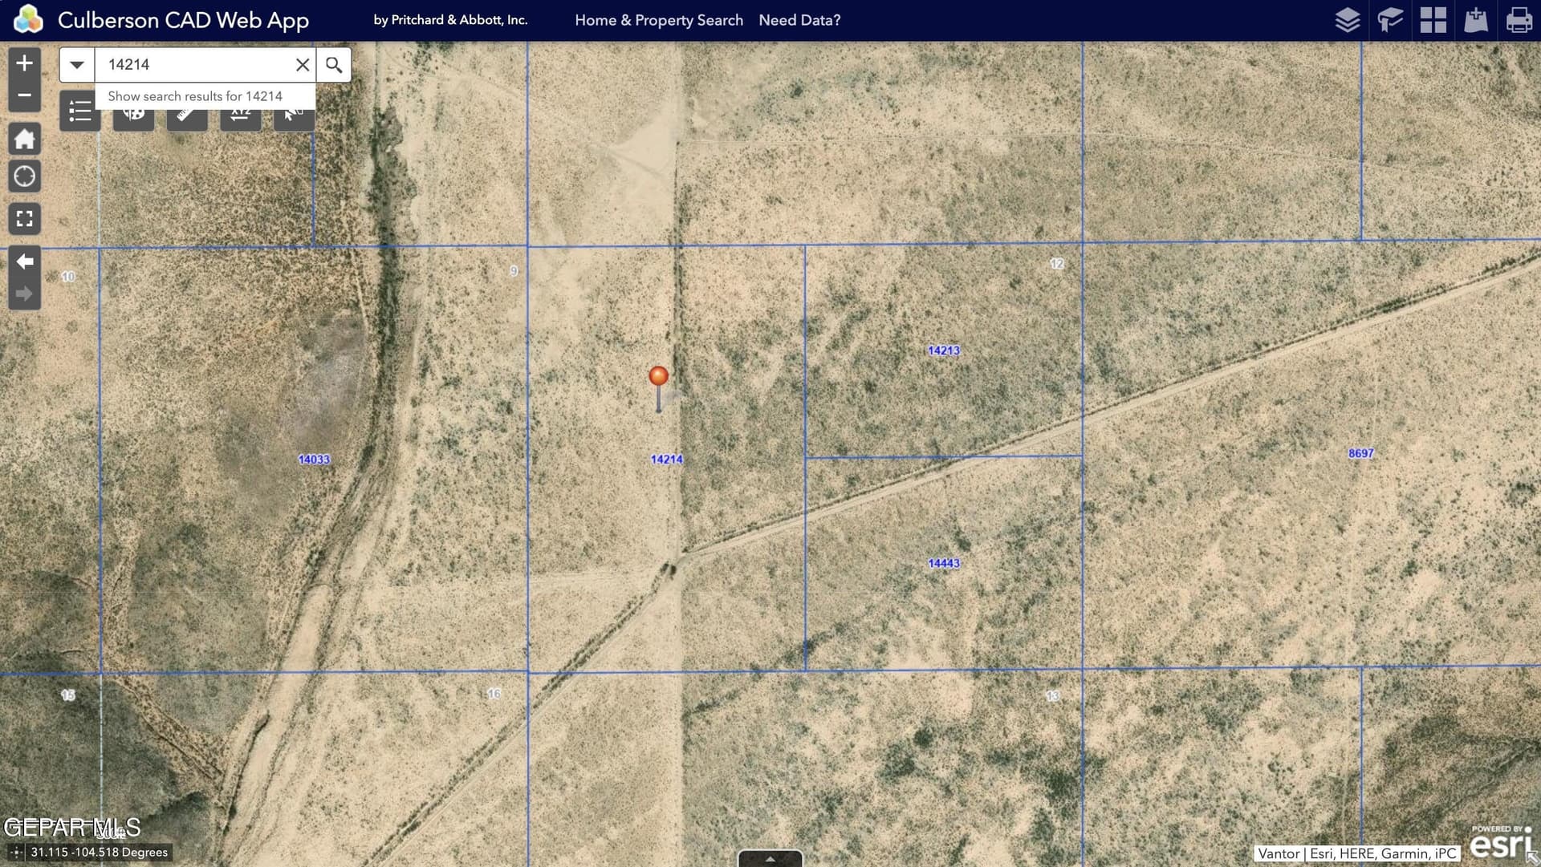Collapse the search suggestion by clearing with X

[x=303, y=64]
